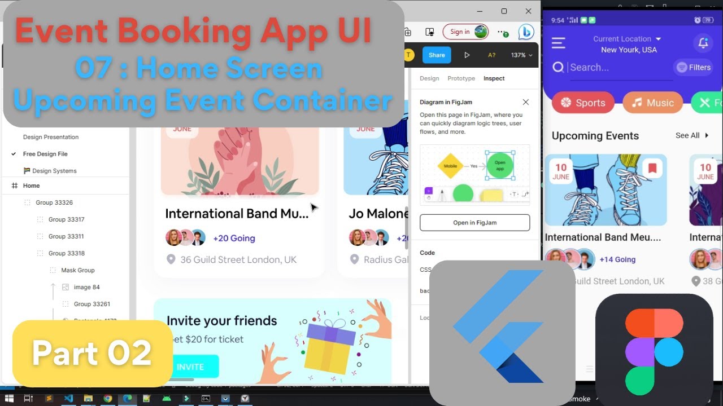Screen dimensions: 723x406
Task: Select Group 33317 layer
Action: [x=66, y=219]
